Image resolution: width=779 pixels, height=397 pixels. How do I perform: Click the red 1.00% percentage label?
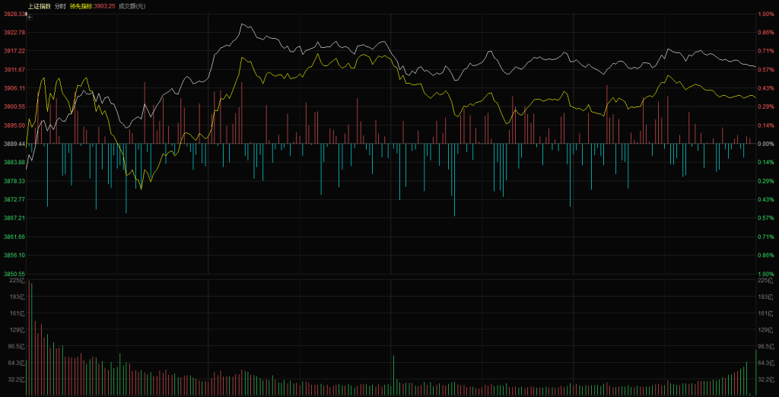point(765,14)
